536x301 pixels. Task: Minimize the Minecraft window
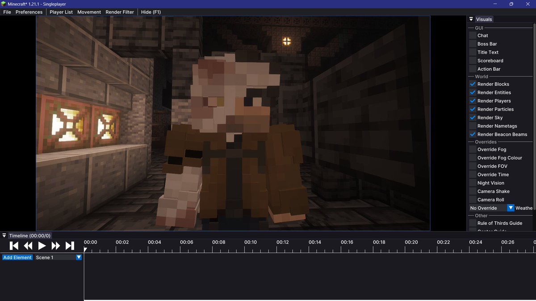495,4
